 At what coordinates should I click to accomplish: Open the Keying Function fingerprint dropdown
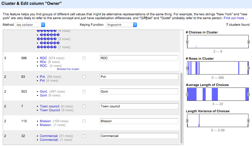pos(121,25)
